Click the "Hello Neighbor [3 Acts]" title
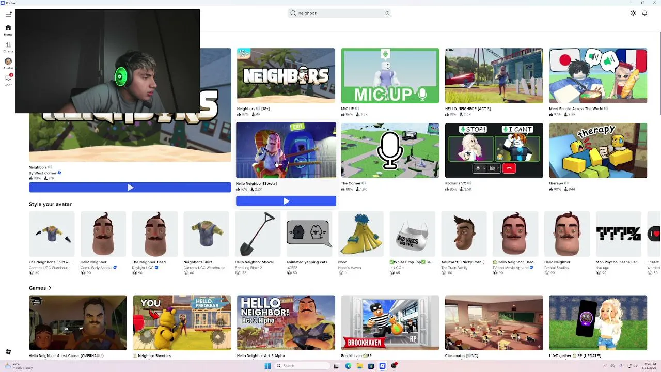This screenshot has height=372, width=661. pos(256,184)
